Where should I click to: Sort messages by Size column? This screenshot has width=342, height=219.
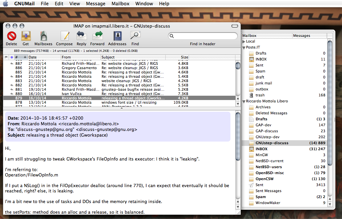[x=177, y=57]
